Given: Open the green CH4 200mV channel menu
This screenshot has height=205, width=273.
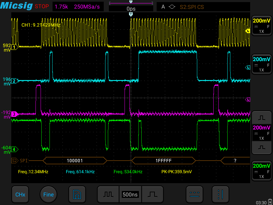Looking at the screenshot, I should 262,170.
